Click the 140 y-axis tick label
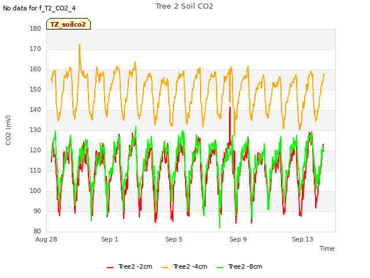This screenshot has height=278, width=370. click(35, 110)
